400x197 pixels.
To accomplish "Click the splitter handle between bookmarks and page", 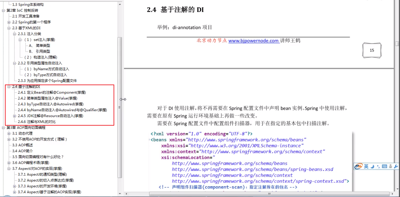I will [x=123, y=99].
